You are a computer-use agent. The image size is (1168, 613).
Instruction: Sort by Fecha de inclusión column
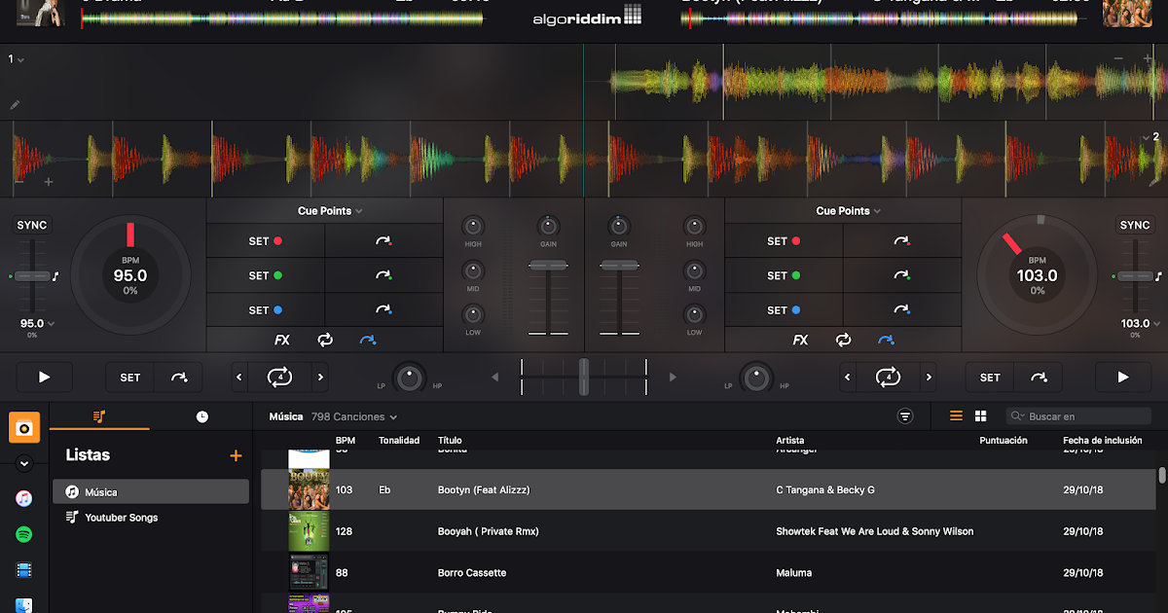point(1103,441)
